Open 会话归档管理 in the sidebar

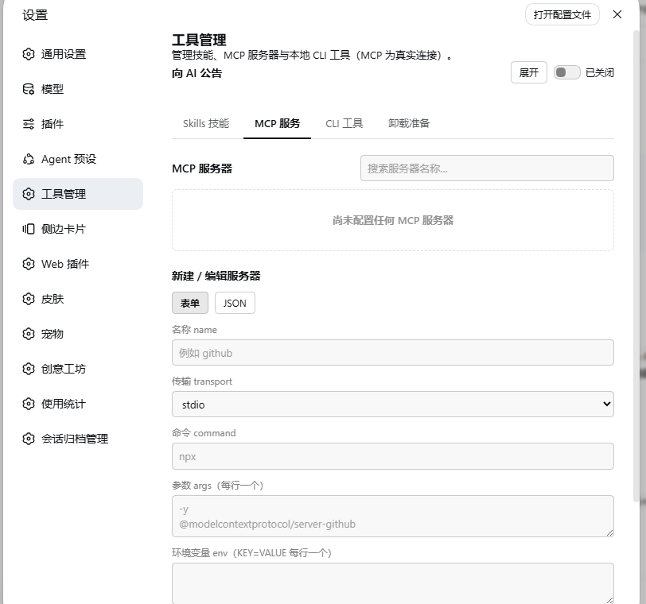click(x=78, y=439)
